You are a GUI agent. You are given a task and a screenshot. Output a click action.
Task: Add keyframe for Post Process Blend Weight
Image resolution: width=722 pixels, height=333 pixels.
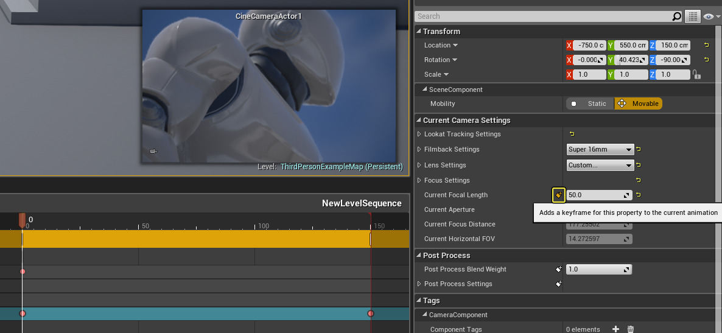(558, 269)
